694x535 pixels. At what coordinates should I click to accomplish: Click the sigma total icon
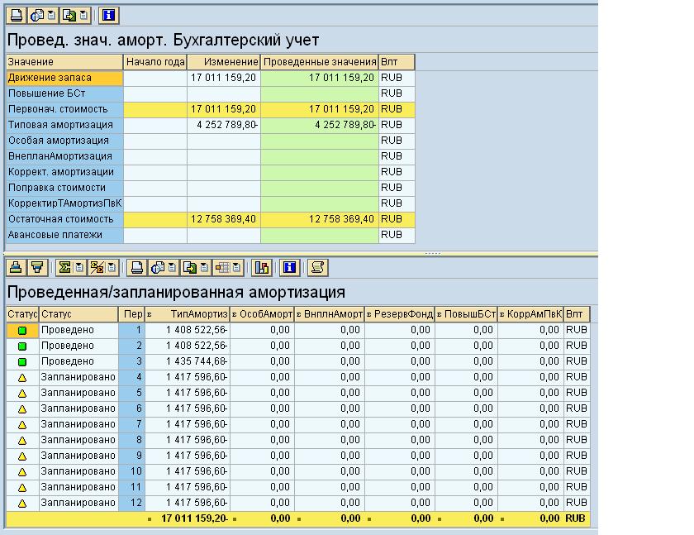64,267
